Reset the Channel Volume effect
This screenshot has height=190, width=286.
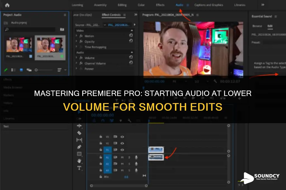(x=131, y=63)
